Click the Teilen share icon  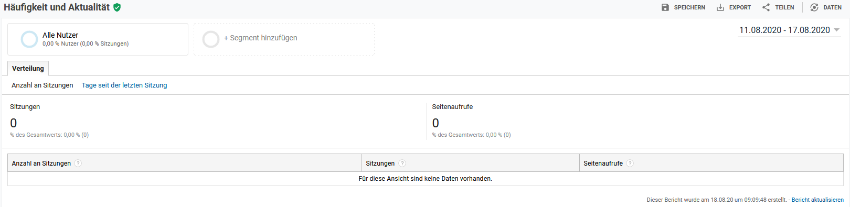pos(766,7)
